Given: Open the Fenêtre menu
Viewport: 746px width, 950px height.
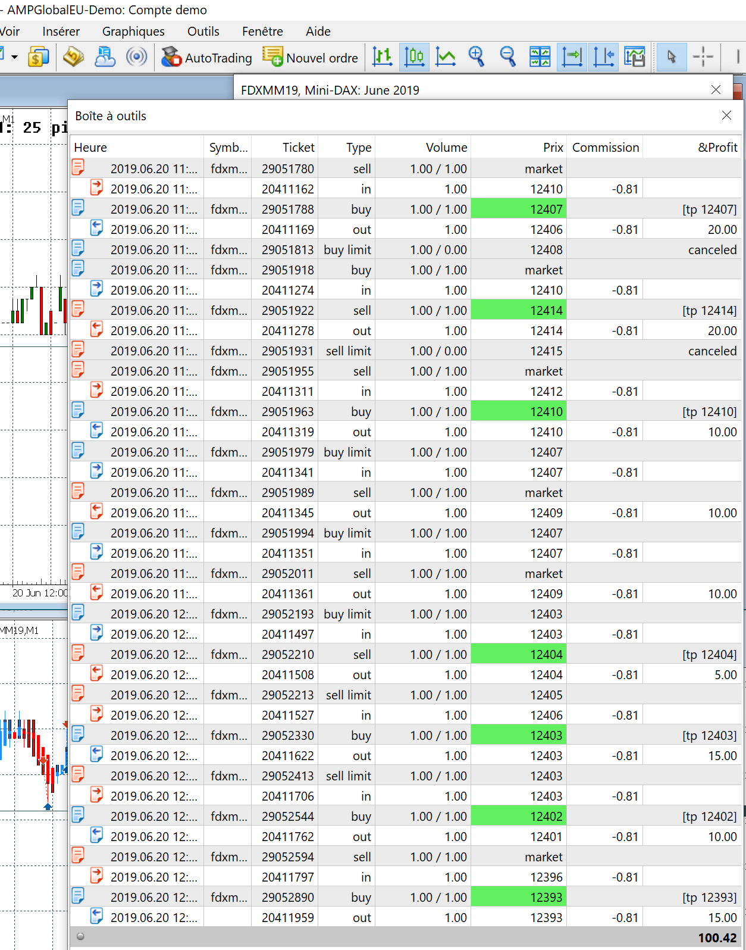Looking at the screenshot, I should tap(262, 32).
